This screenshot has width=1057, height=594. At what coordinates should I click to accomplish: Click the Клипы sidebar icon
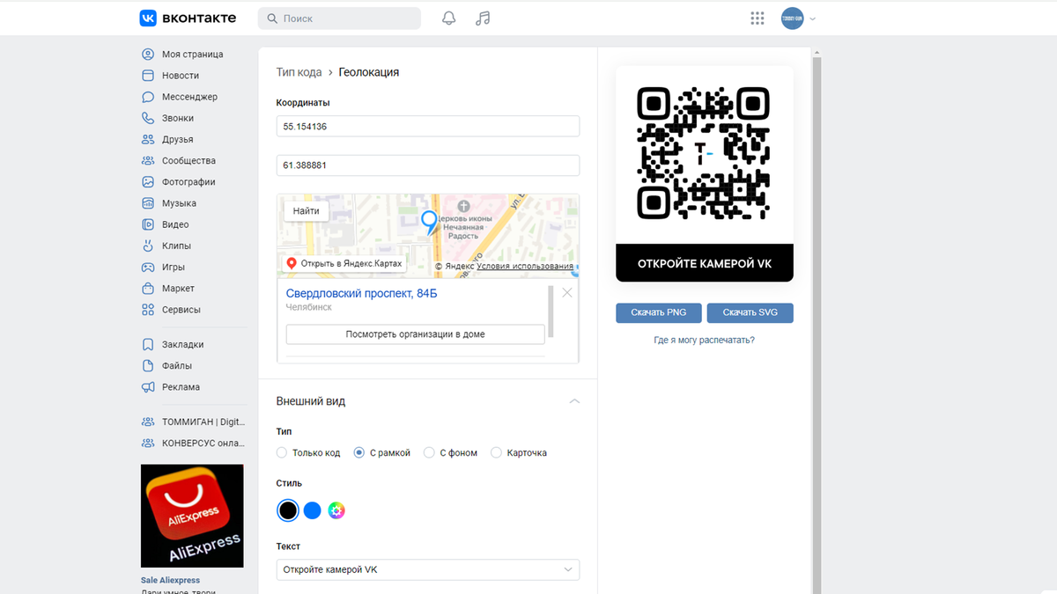click(148, 246)
